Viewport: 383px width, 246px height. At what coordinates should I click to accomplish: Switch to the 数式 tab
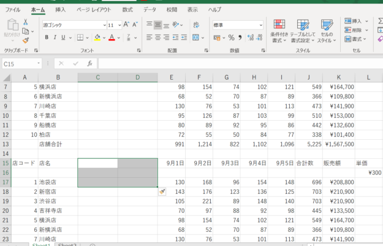coord(127,10)
